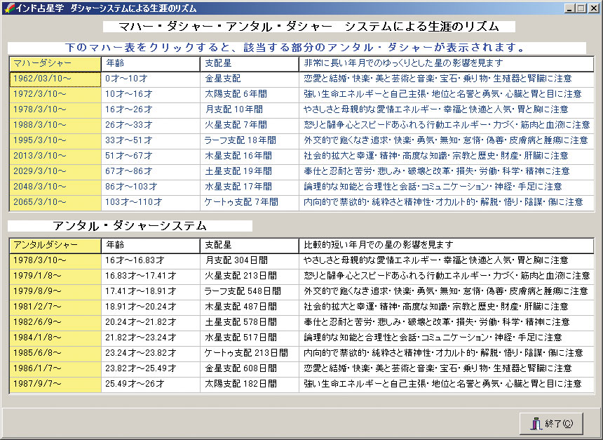Click the ケートゥ支配 213日間 cell
Screen dimensions: 603x440
[250, 354]
